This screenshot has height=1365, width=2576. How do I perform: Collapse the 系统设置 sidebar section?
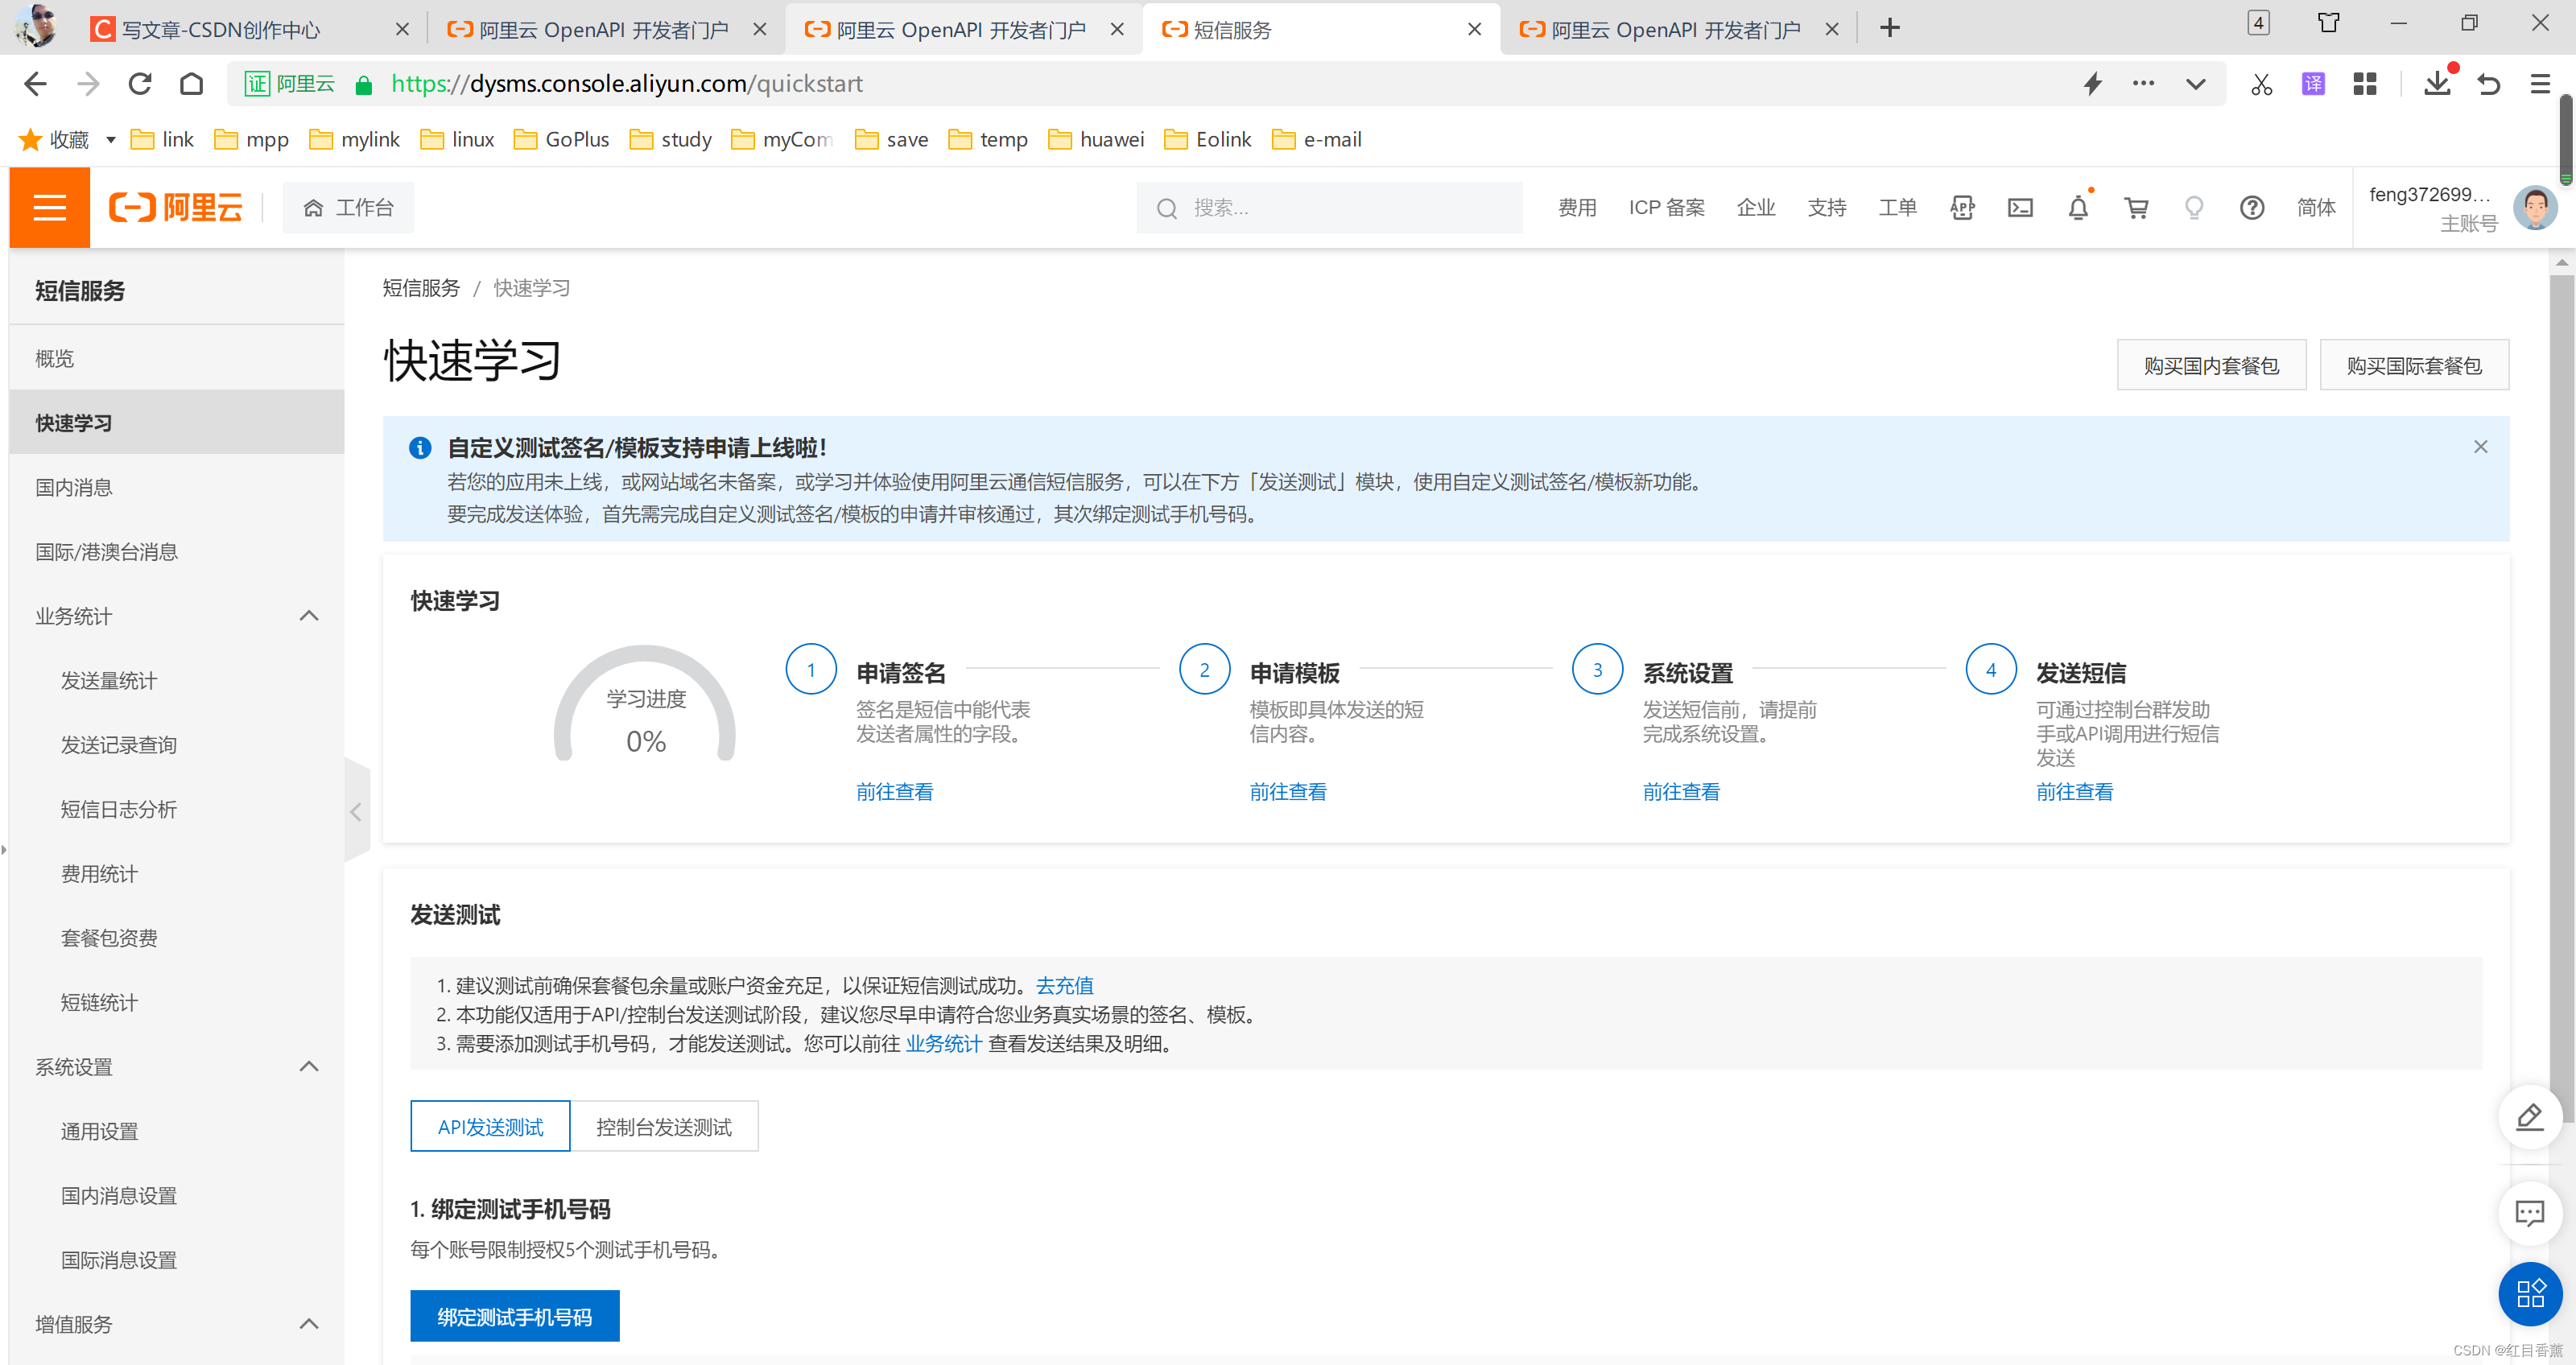[309, 1066]
